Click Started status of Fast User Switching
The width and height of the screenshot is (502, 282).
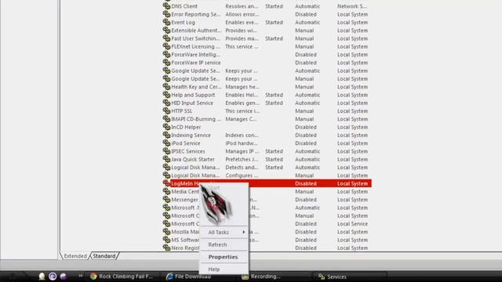(274, 38)
